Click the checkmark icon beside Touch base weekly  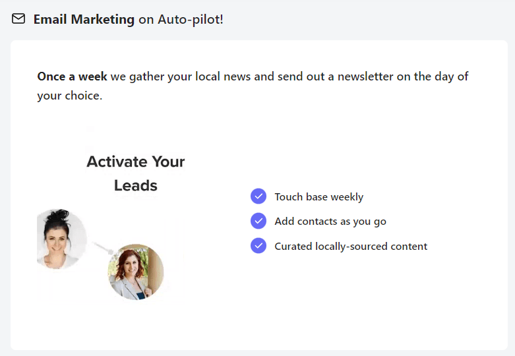pyautogui.click(x=258, y=196)
